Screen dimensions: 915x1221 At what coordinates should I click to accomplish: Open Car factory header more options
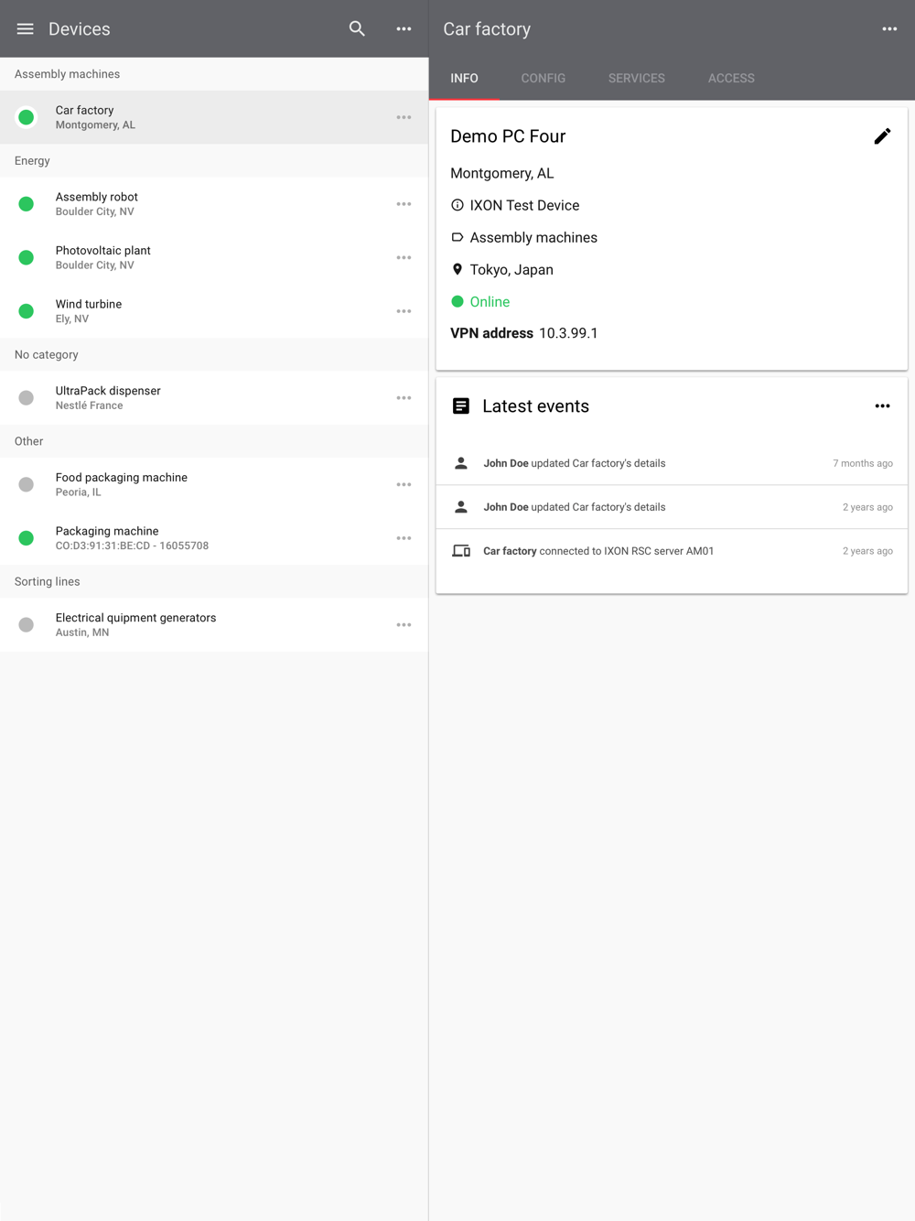[x=889, y=29]
